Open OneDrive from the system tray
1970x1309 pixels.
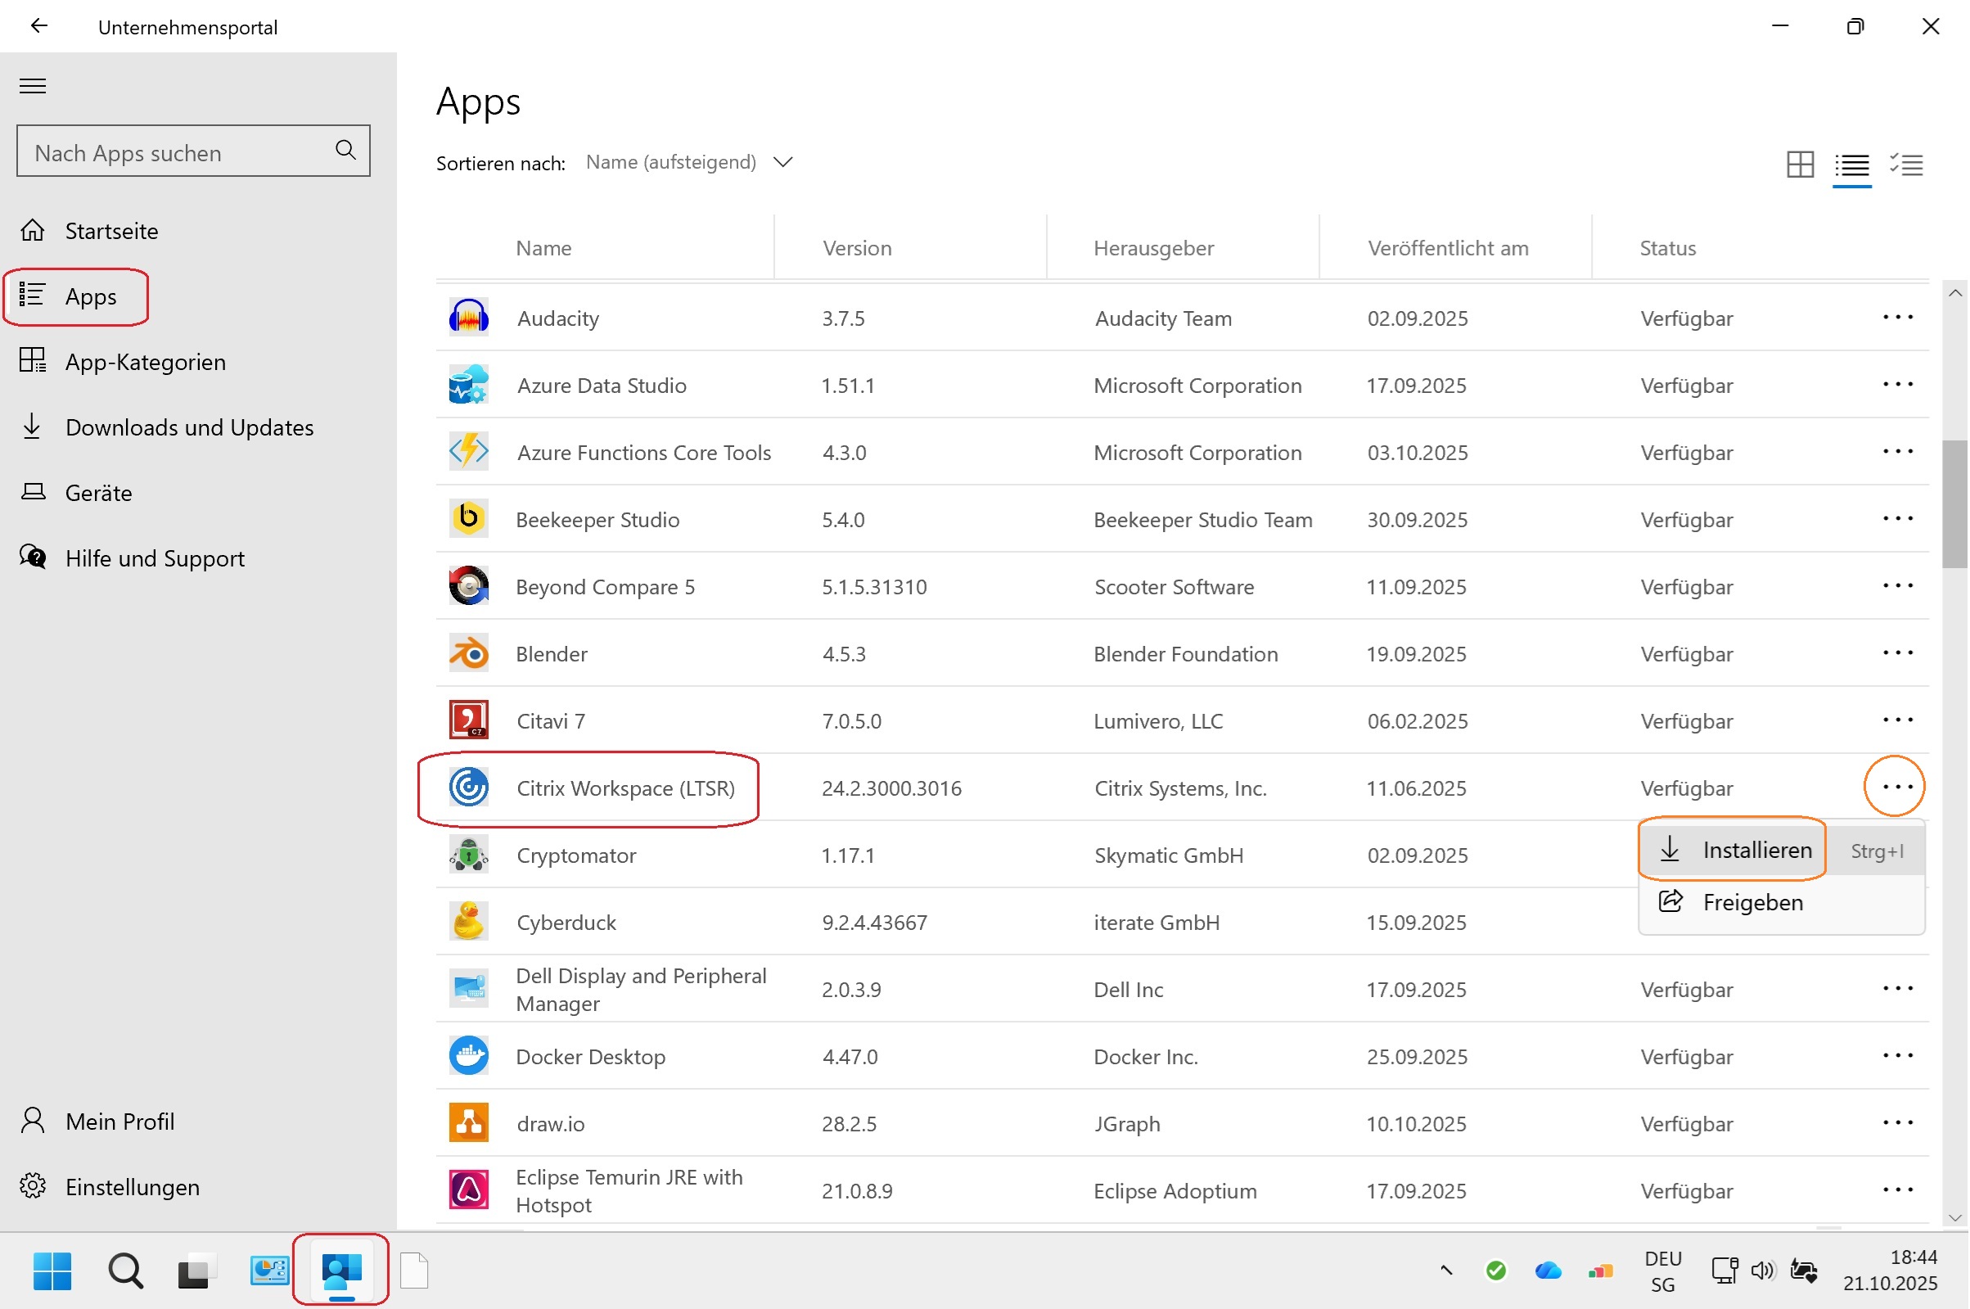[1549, 1270]
